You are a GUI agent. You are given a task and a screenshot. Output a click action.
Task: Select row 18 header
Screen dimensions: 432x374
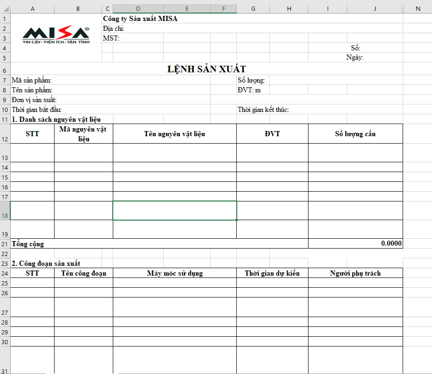click(5, 211)
